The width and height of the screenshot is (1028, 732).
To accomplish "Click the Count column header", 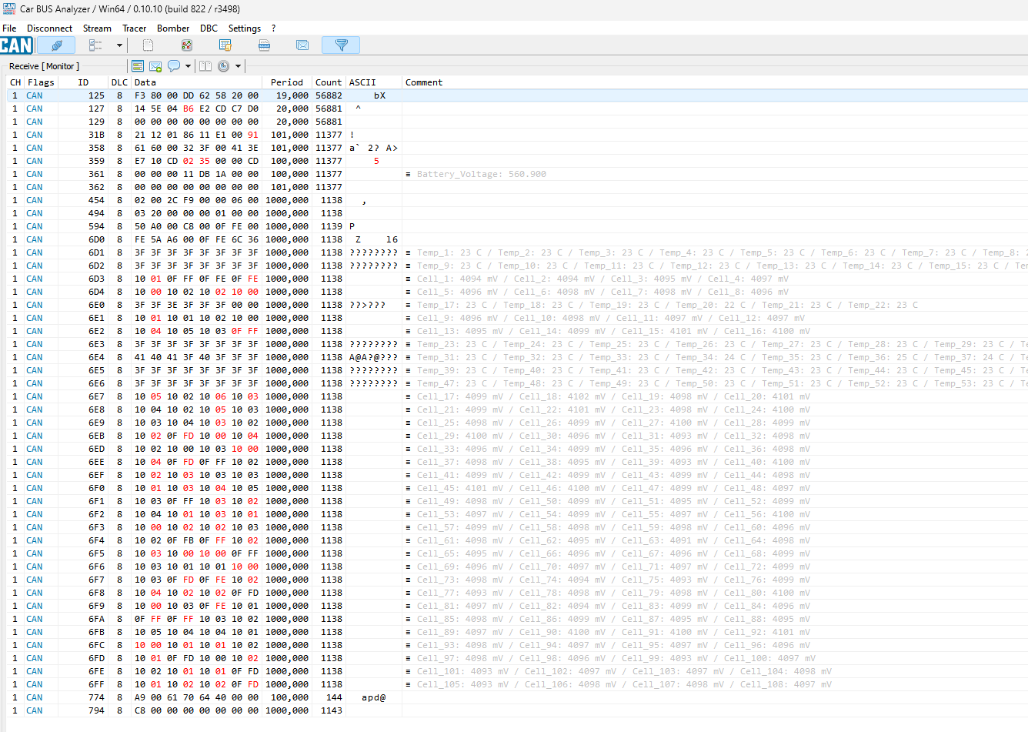I will point(328,82).
